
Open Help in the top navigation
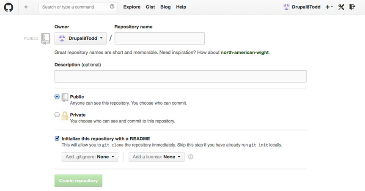pos(181,7)
